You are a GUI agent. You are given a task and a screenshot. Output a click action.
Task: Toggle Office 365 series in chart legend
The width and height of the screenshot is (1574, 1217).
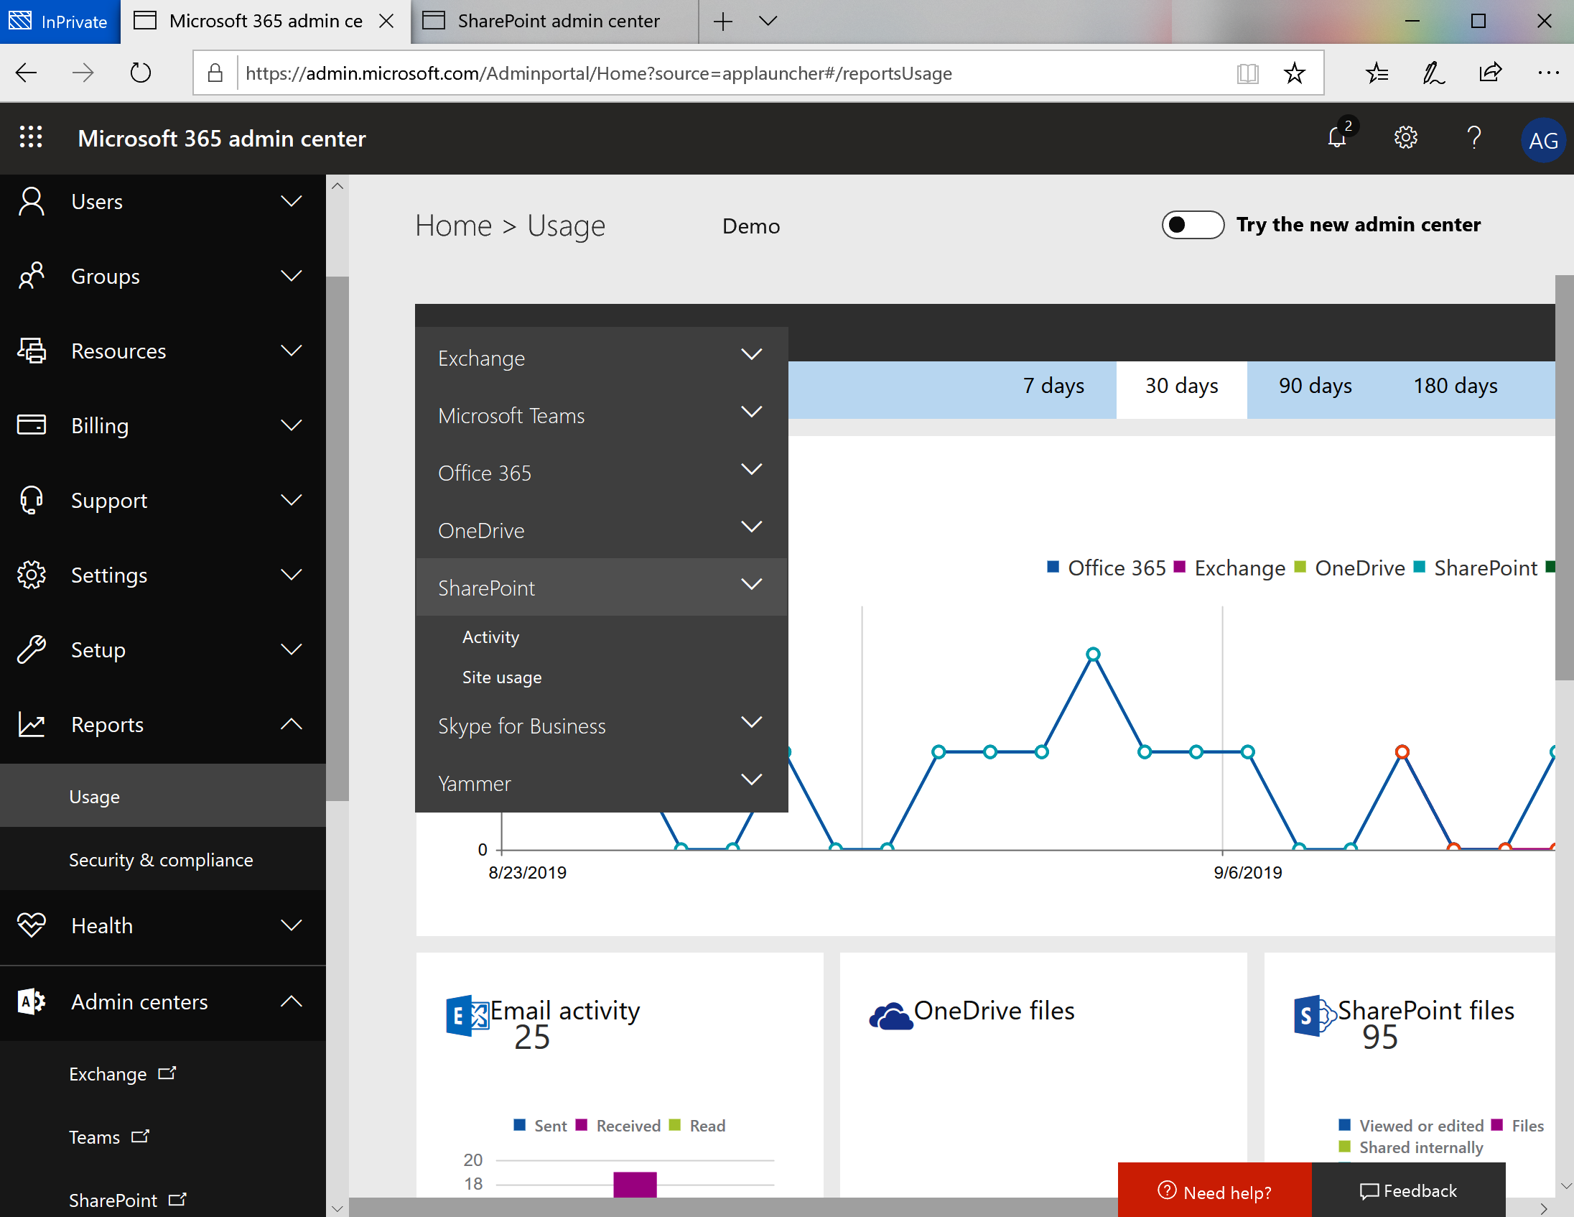pyautogui.click(x=1107, y=568)
